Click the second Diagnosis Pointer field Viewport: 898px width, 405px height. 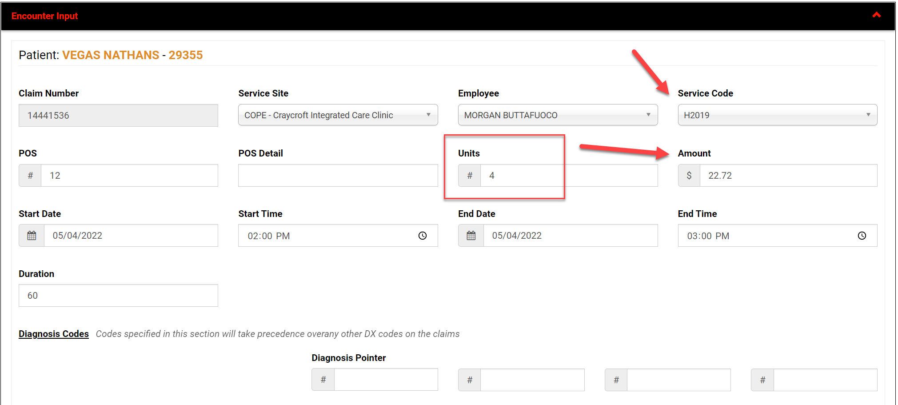point(532,380)
